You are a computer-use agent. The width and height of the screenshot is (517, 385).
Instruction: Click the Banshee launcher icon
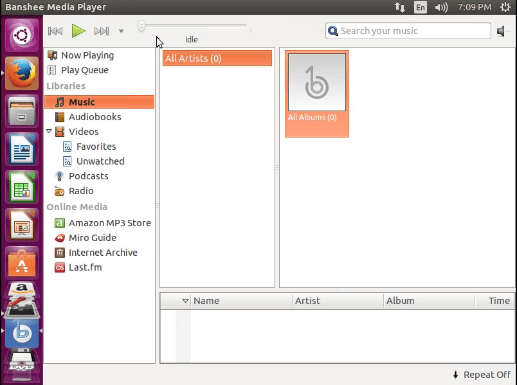pyautogui.click(x=22, y=333)
